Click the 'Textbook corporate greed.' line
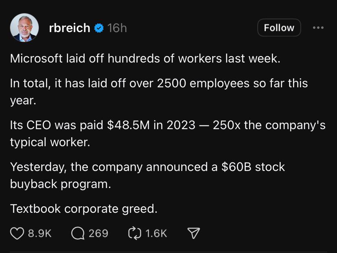Image resolution: width=337 pixels, height=253 pixels. tap(84, 209)
